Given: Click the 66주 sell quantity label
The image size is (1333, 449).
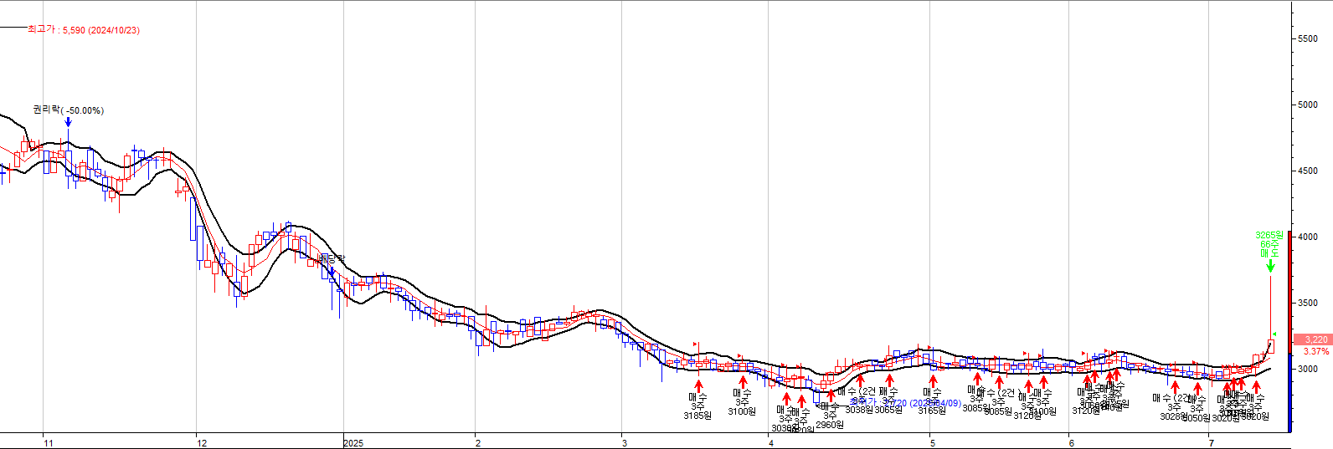Looking at the screenshot, I should [1269, 244].
